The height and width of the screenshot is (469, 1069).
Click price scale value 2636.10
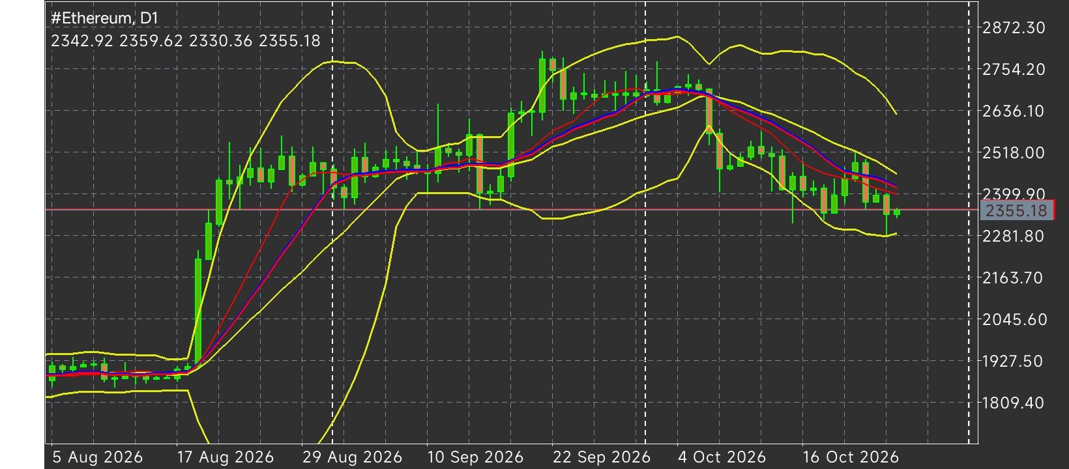1014,111
